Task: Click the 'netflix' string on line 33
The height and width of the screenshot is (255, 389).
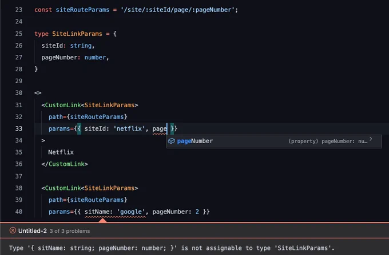Action: (129, 128)
